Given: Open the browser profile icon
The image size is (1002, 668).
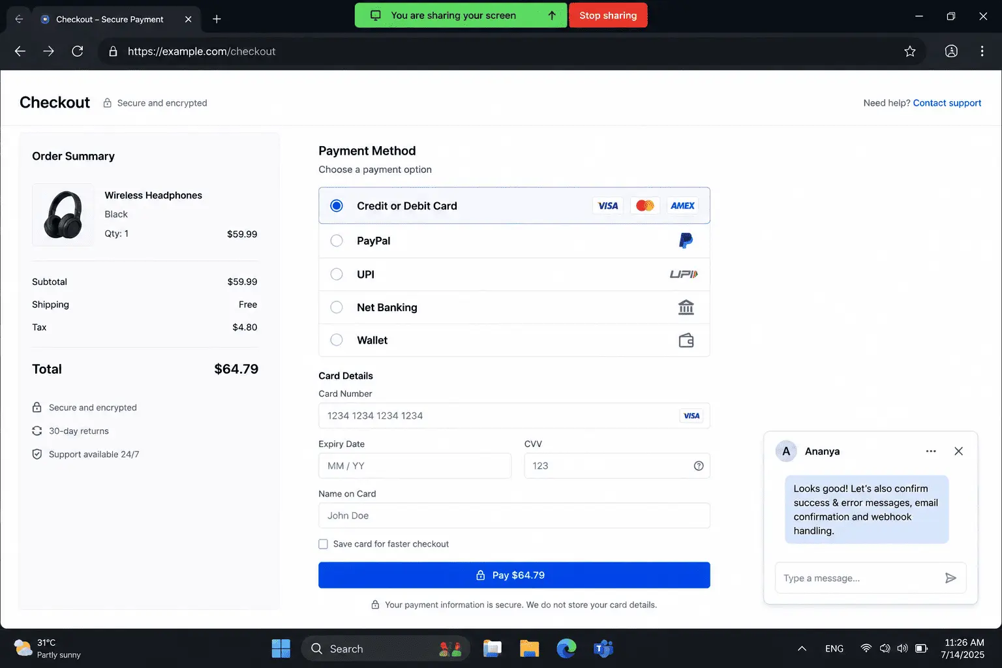Looking at the screenshot, I should (x=951, y=51).
